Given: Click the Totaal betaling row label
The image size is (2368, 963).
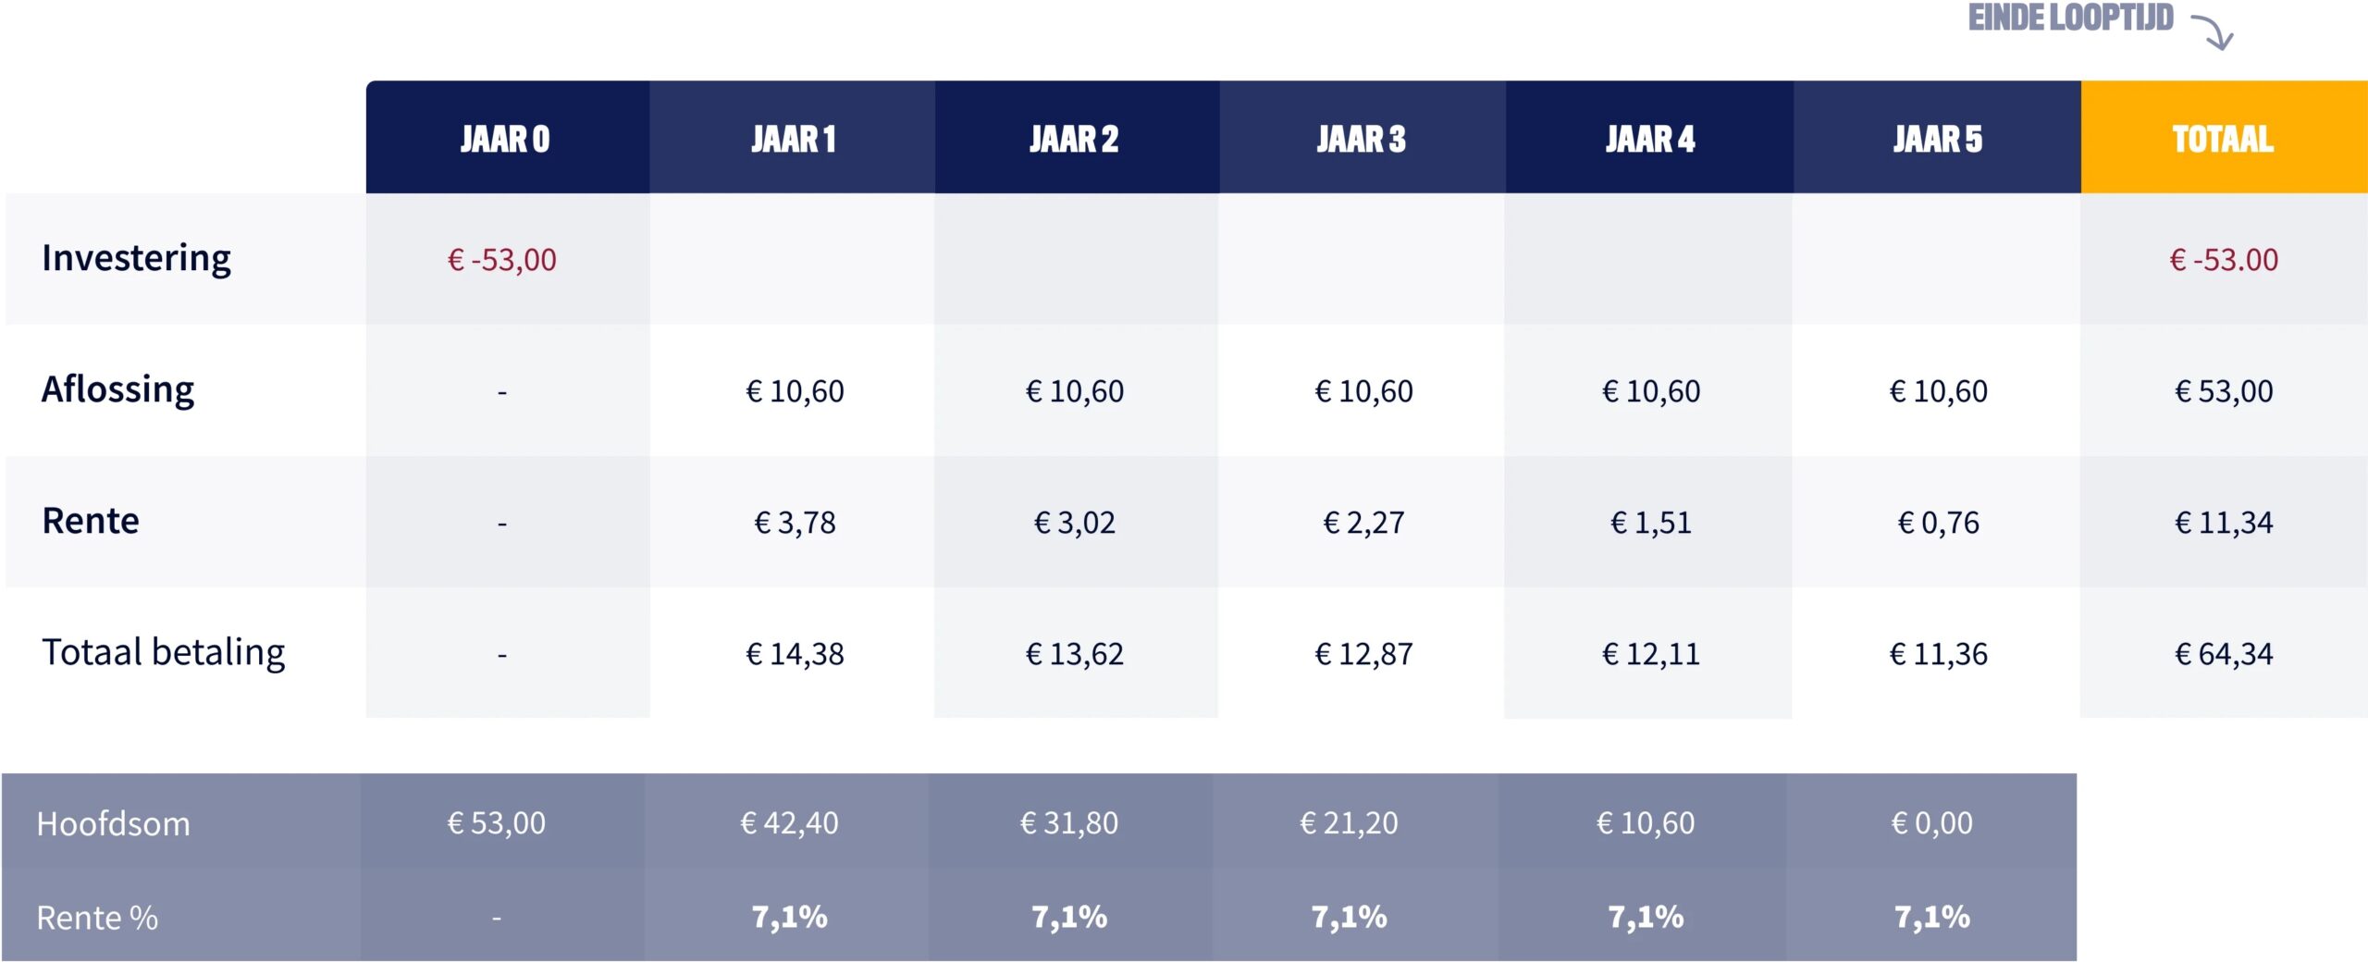Looking at the screenshot, I should tap(163, 652).
